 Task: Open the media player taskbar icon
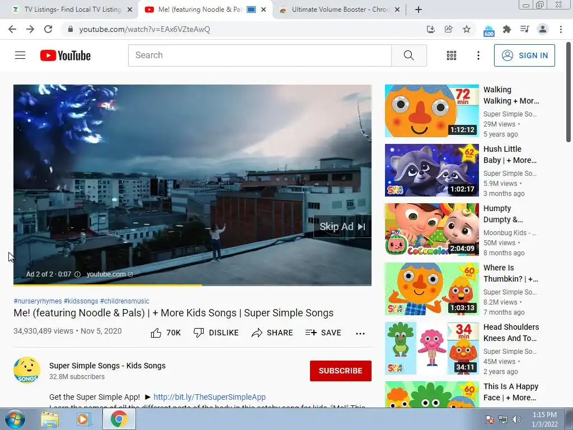coord(83,419)
